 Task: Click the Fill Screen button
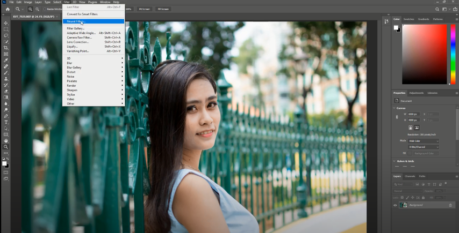tap(162, 9)
